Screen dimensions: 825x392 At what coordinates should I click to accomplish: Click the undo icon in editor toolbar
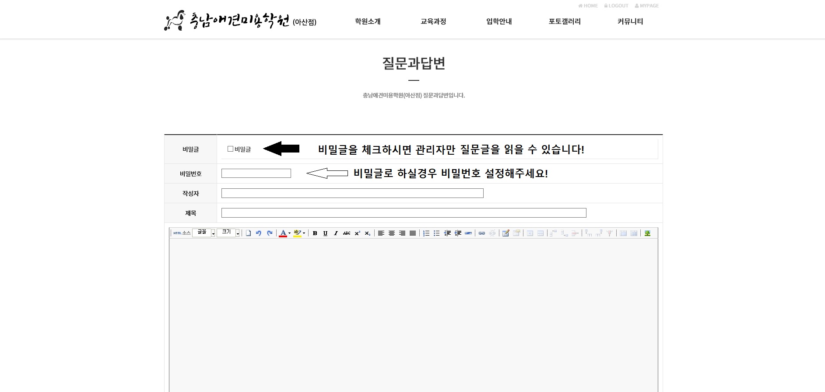click(x=259, y=233)
